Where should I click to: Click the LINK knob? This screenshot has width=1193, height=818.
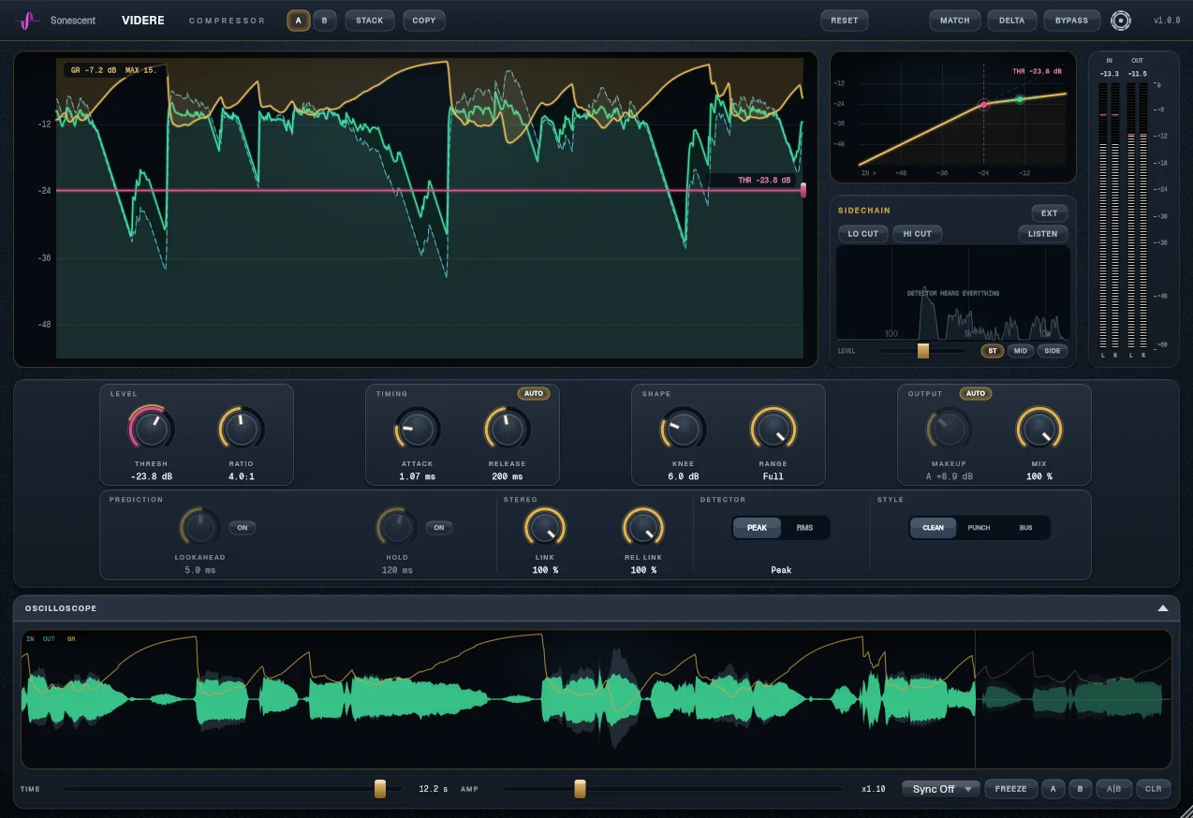[x=544, y=528]
